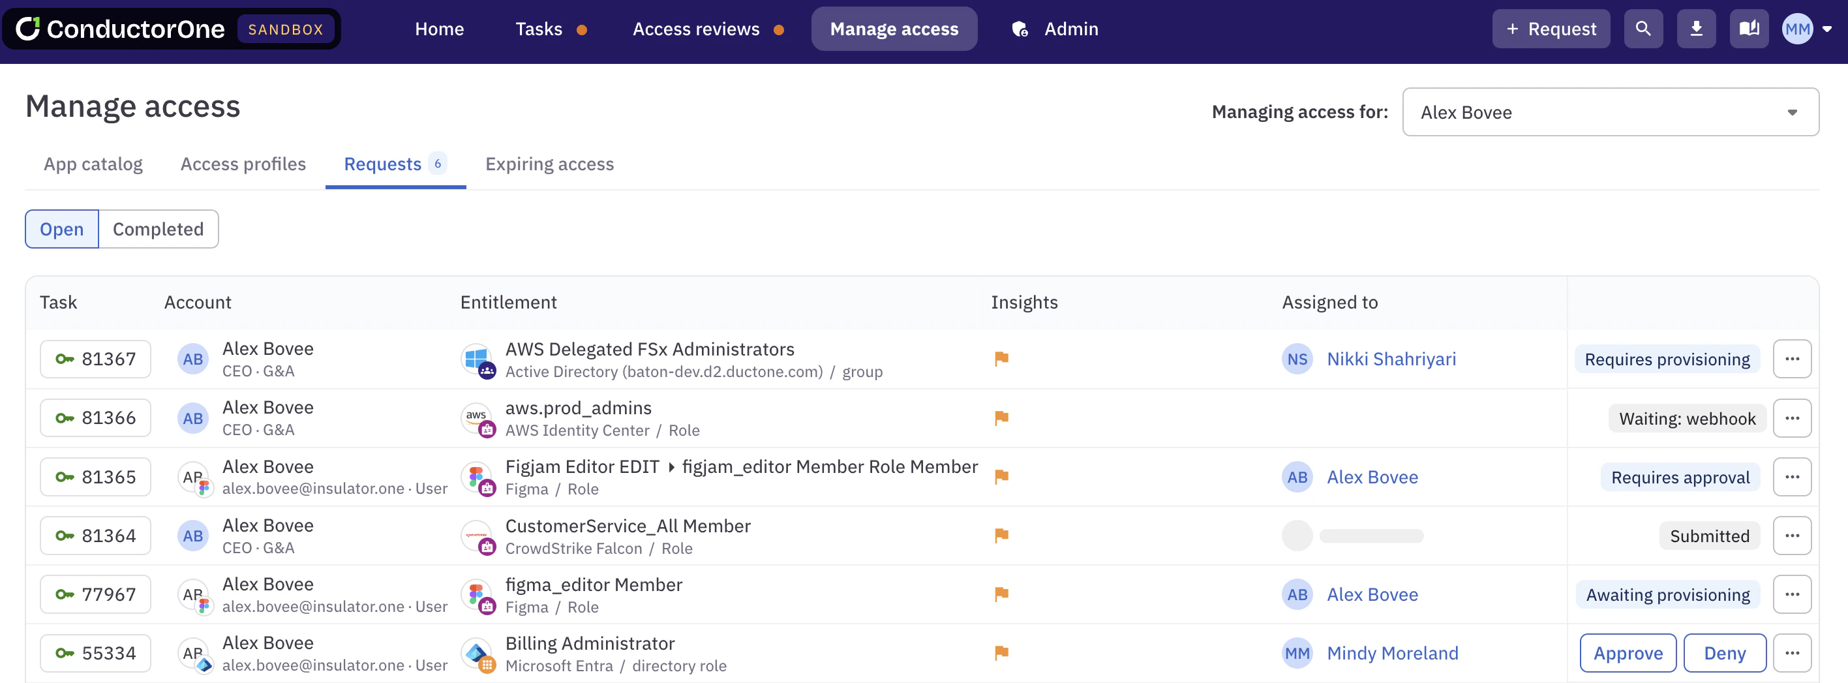1848x683 pixels.
Task: Click the search icon in the top bar
Action: (1644, 29)
